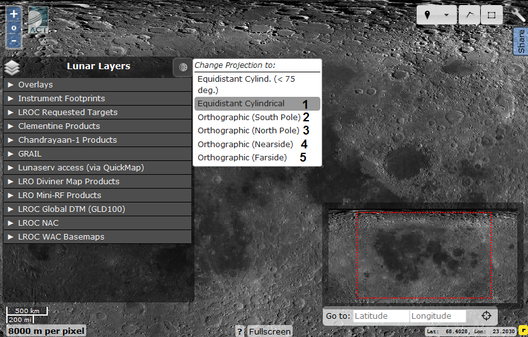The image size is (528, 337).
Task: Focus the Latitude input field
Action: [381, 316]
